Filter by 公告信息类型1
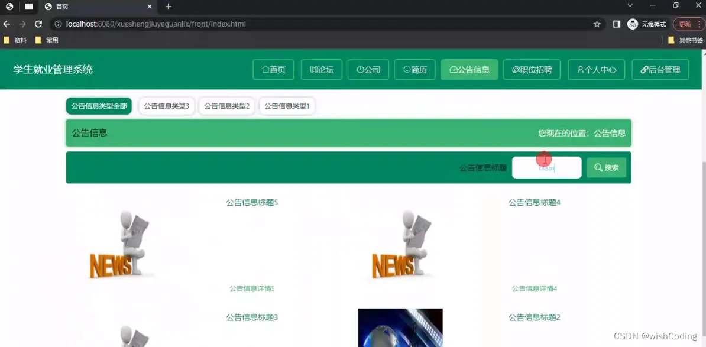Image resolution: width=706 pixels, height=347 pixels. [x=287, y=106]
